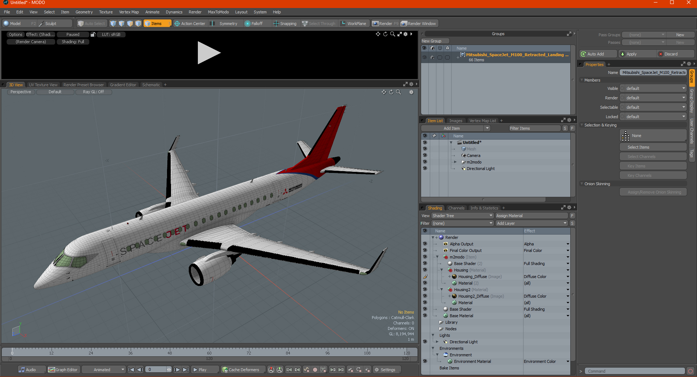Open the Add Layer dropdown

[x=532, y=223]
